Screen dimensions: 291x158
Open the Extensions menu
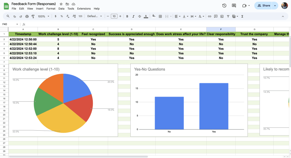[x=84, y=9]
